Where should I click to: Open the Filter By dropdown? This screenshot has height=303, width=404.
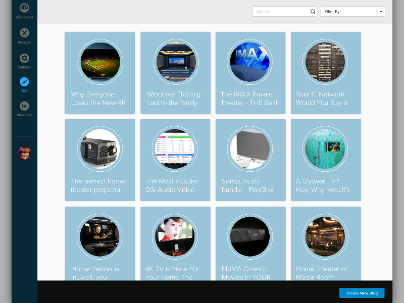click(x=352, y=12)
